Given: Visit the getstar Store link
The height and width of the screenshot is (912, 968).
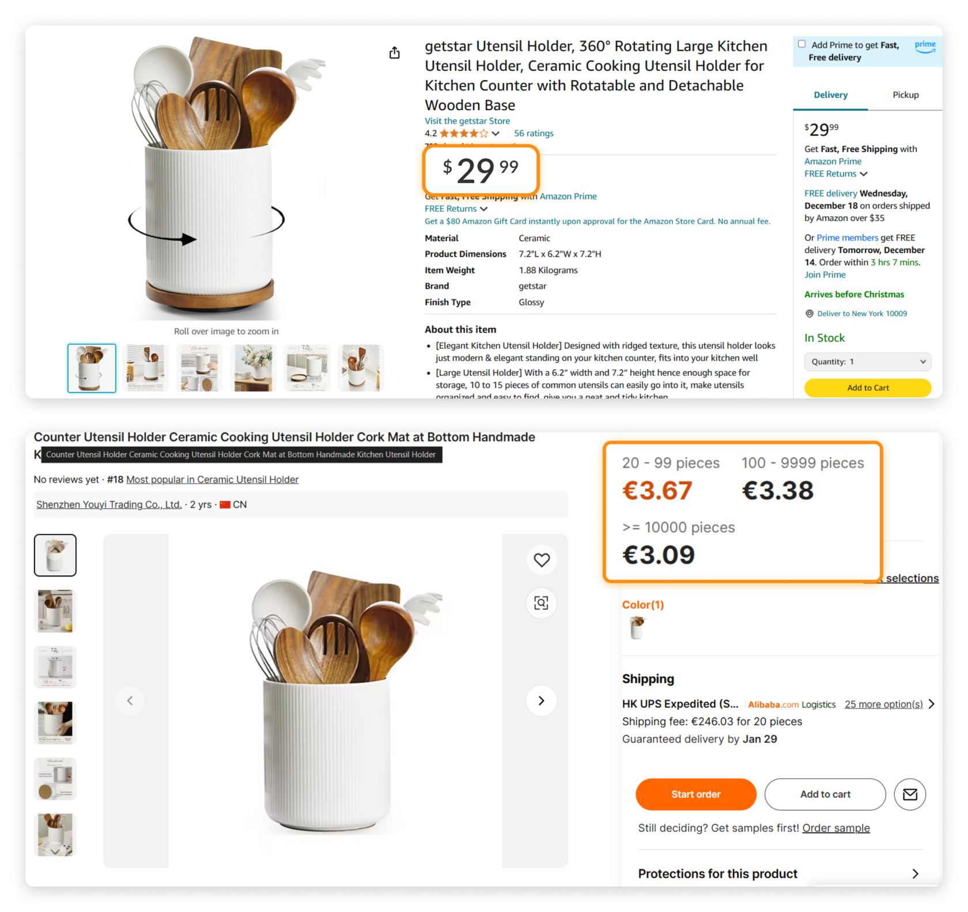Looking at the screenshot, I should point(467,120).
